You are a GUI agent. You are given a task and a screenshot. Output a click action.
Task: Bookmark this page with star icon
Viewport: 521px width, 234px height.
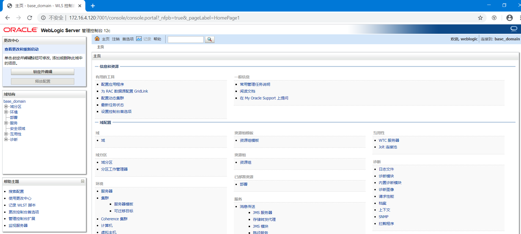tap(480, 18)
